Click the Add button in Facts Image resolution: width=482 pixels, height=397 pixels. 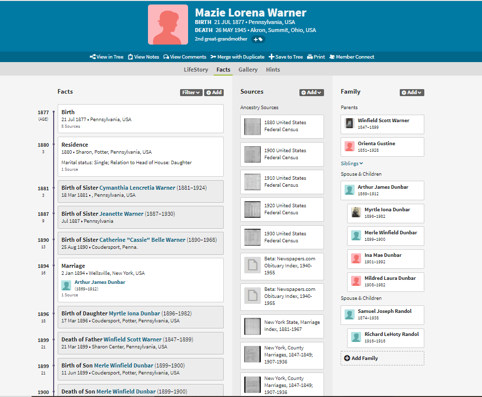tap(214, 93)
